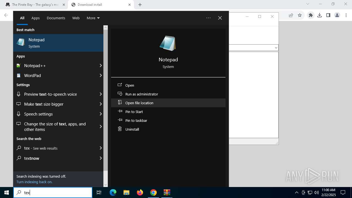
Task: Open the More filter dropdown
Action: 93,18
